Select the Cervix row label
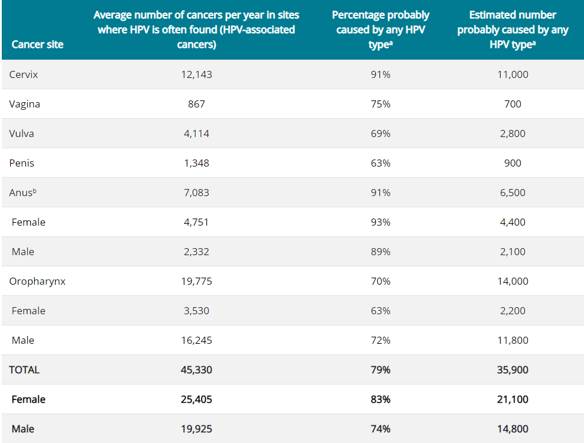Image resolution: width=584 pixels, height=443 pixels. [x=24, y=74]
